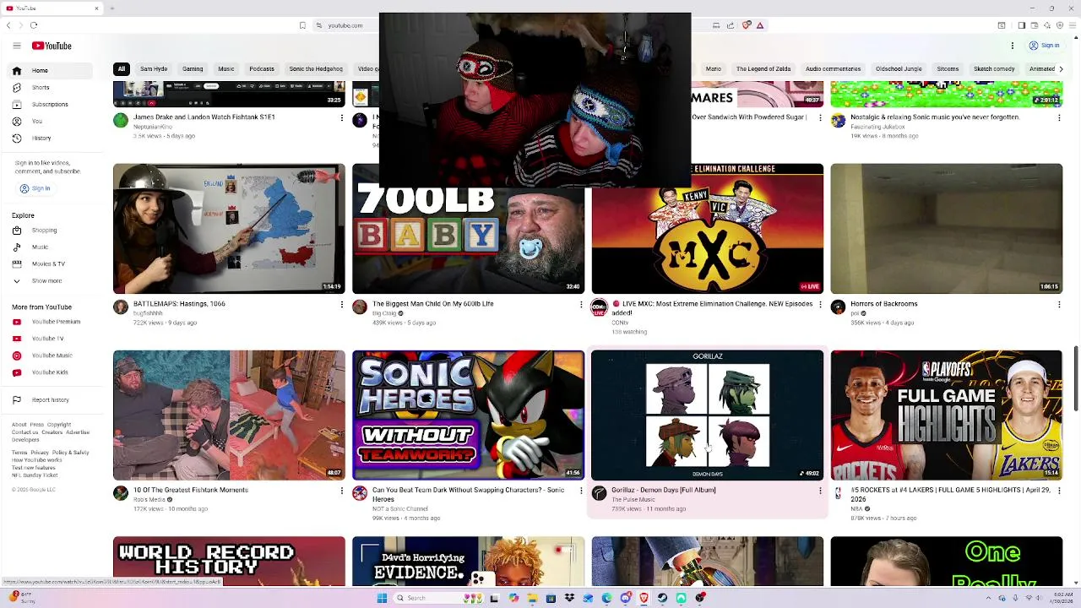Click Sign in button in sidebar
Screen dimensions: 1081x608
click(35, 188)
